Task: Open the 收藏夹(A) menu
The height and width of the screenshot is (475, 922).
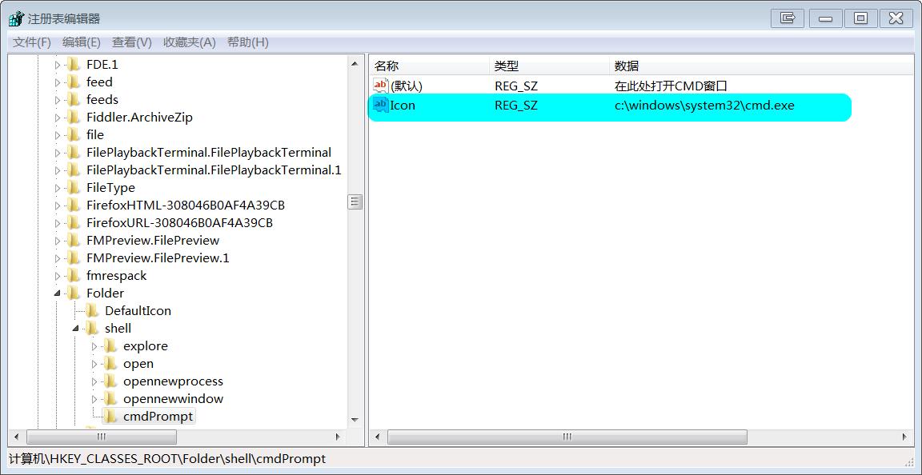Action: (190, 42)
